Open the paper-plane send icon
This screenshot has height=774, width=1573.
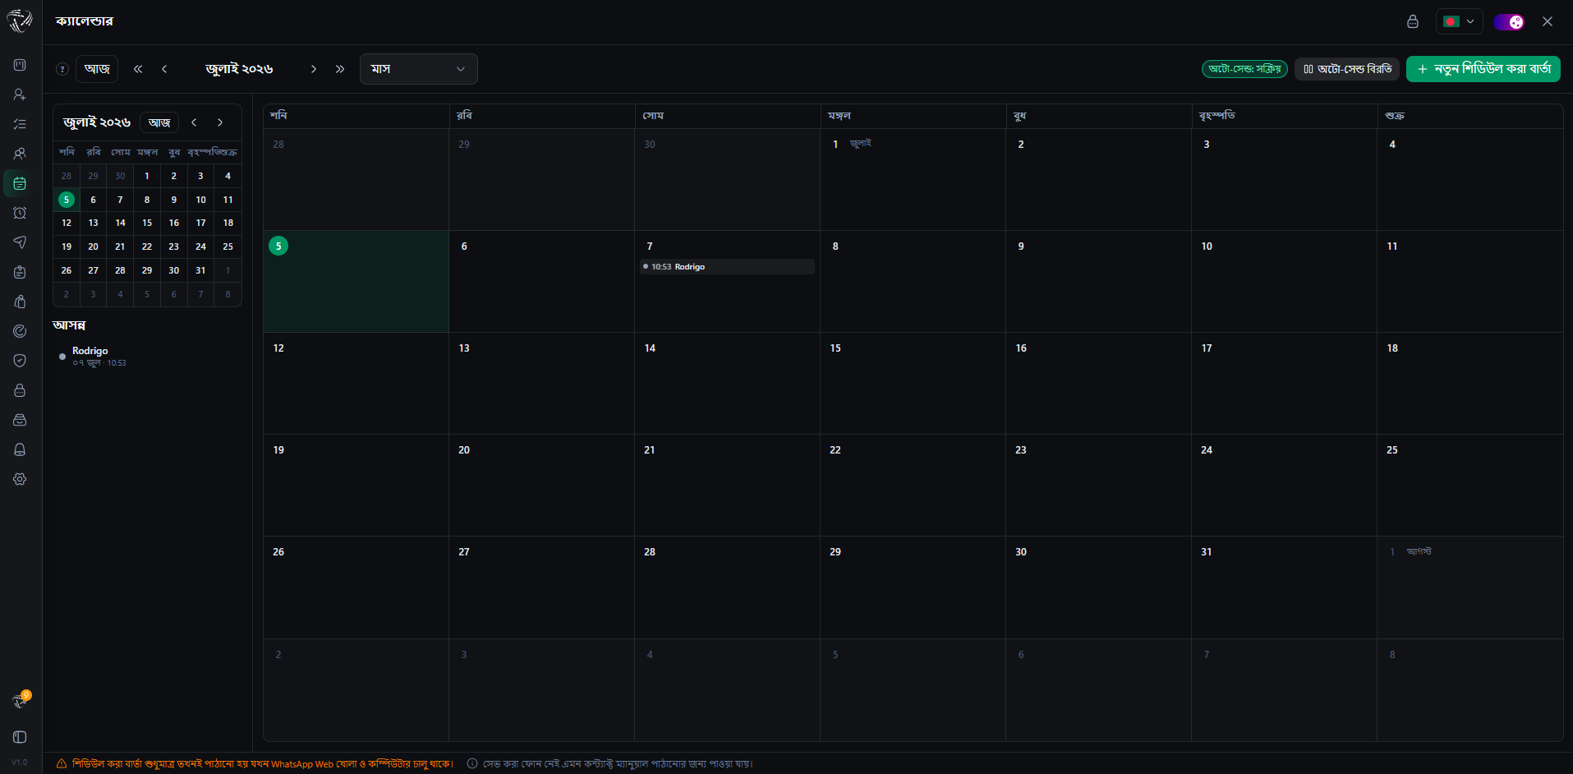coord(20,242)
